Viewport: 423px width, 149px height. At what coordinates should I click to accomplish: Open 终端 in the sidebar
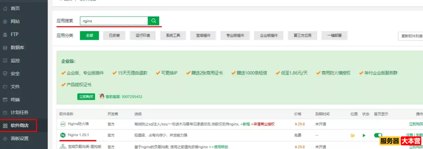[x=15, y=100]
